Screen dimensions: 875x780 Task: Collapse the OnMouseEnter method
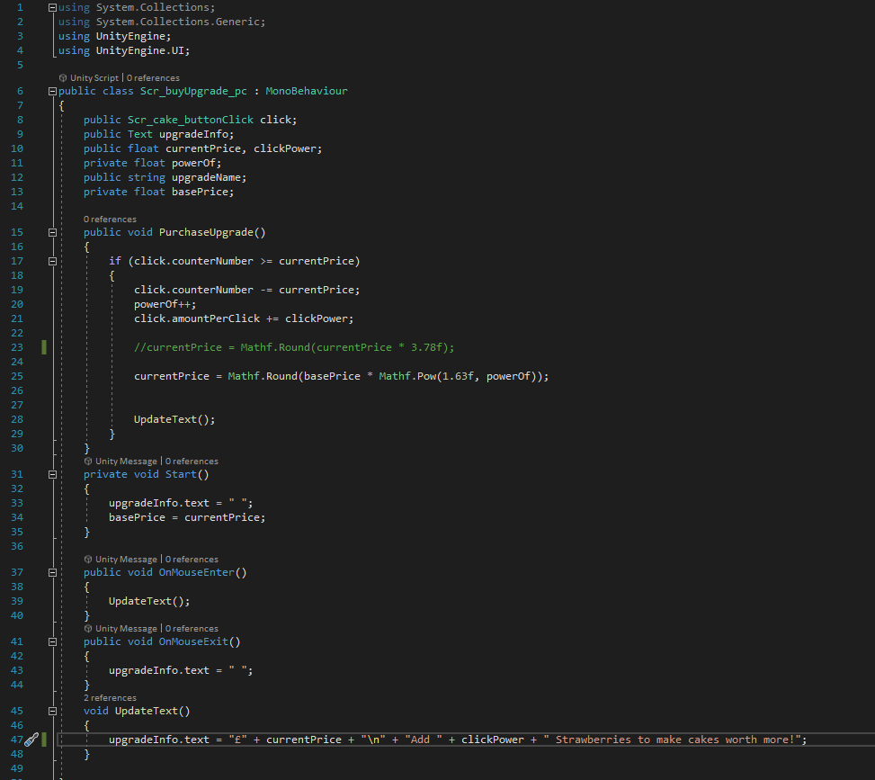pyautogui.click(x=52, y=572)
